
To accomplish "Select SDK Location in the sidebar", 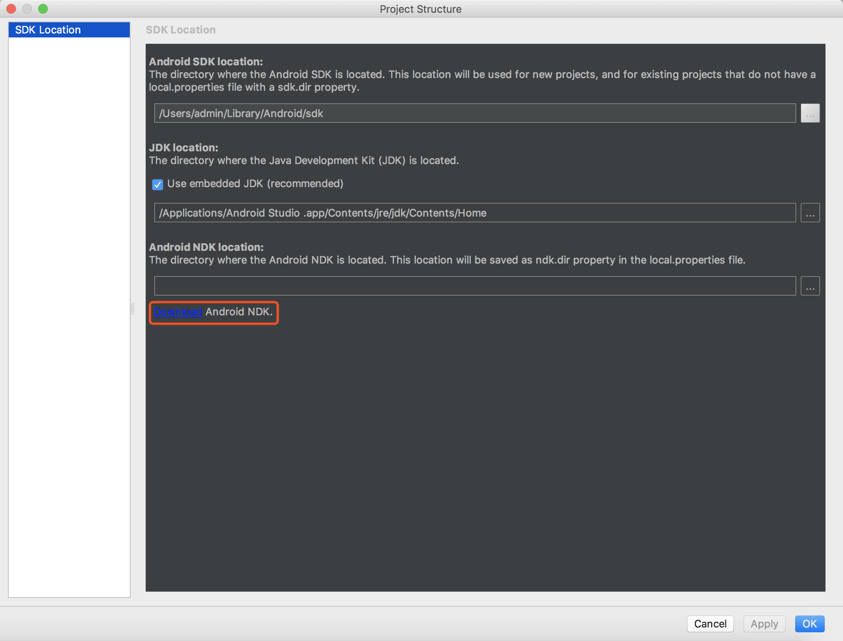I will point(69,30).
